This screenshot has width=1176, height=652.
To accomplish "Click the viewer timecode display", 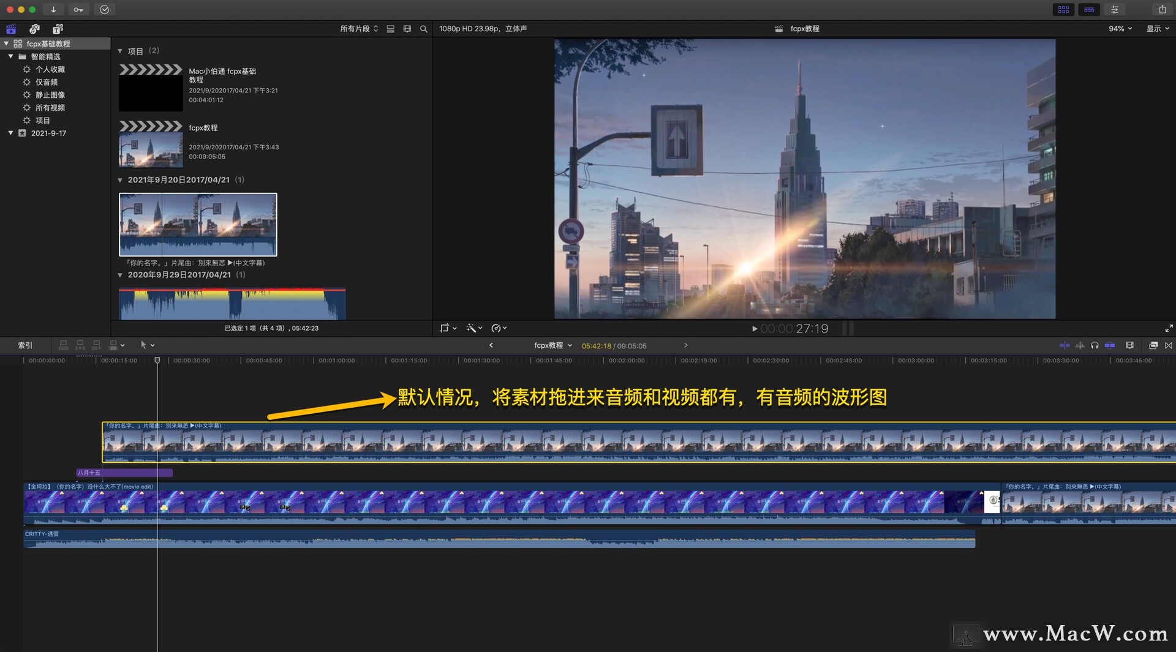I will coord(794,329).
